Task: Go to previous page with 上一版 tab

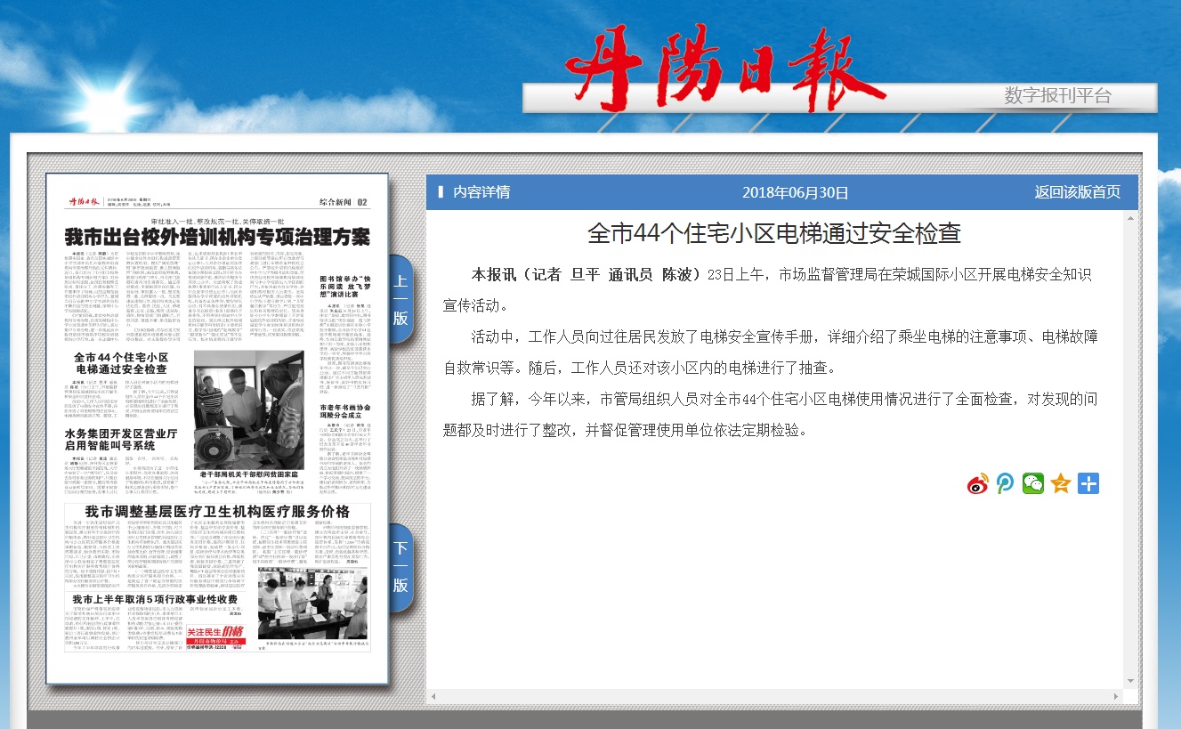Action: coord(400,299)
